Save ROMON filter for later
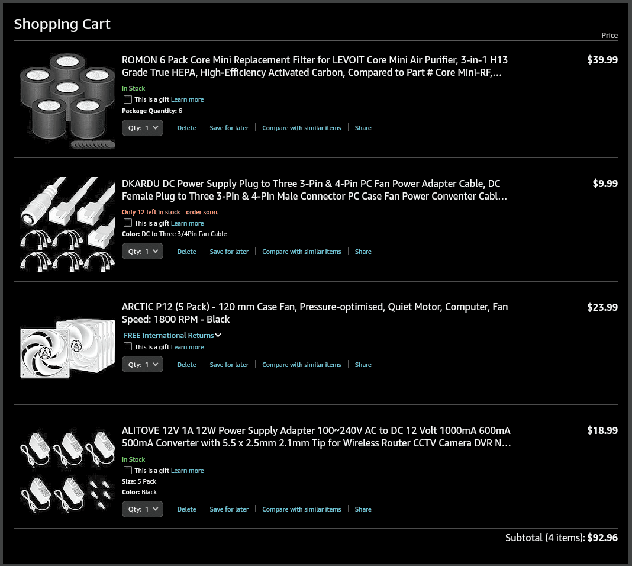Viewport: 632px width, 566px height. (229, 128)
